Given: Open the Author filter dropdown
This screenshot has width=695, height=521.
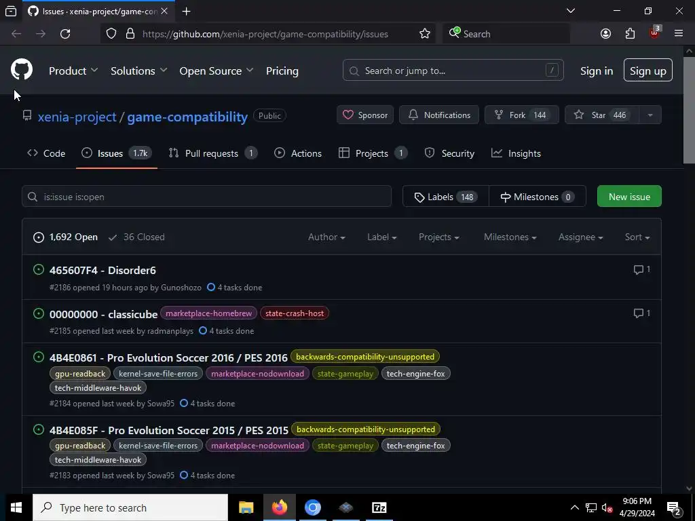Looking at the screenshot, I should coord(326,237).
